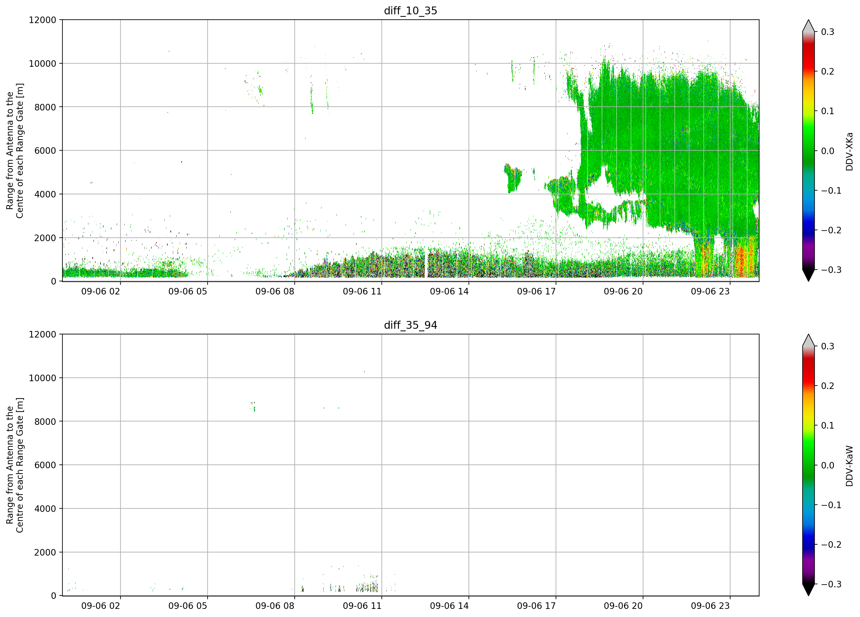Click the y-axis range label of diff_10_35 plot
Viewport: 860px width, 617px height.
(x=15, y=150)
